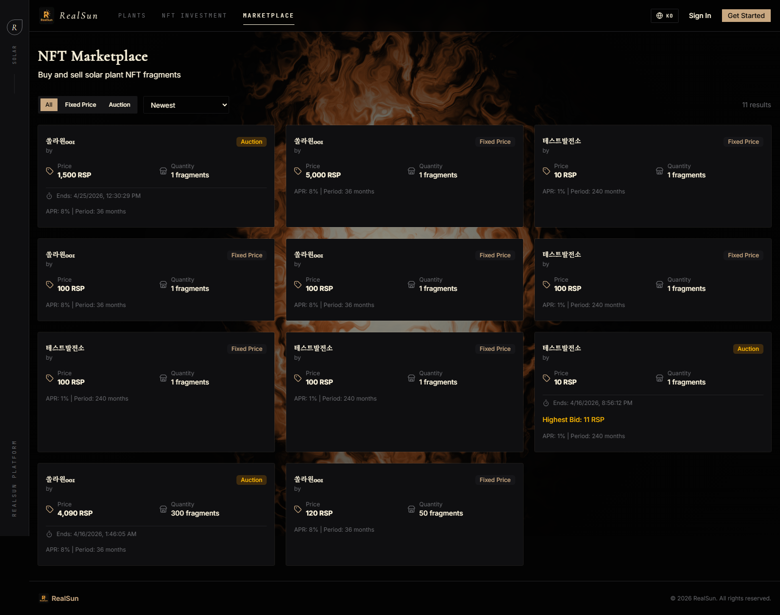Click Auction badge on 1,500 RSP card
Screen dimensions: 780x615
[252, 142]
